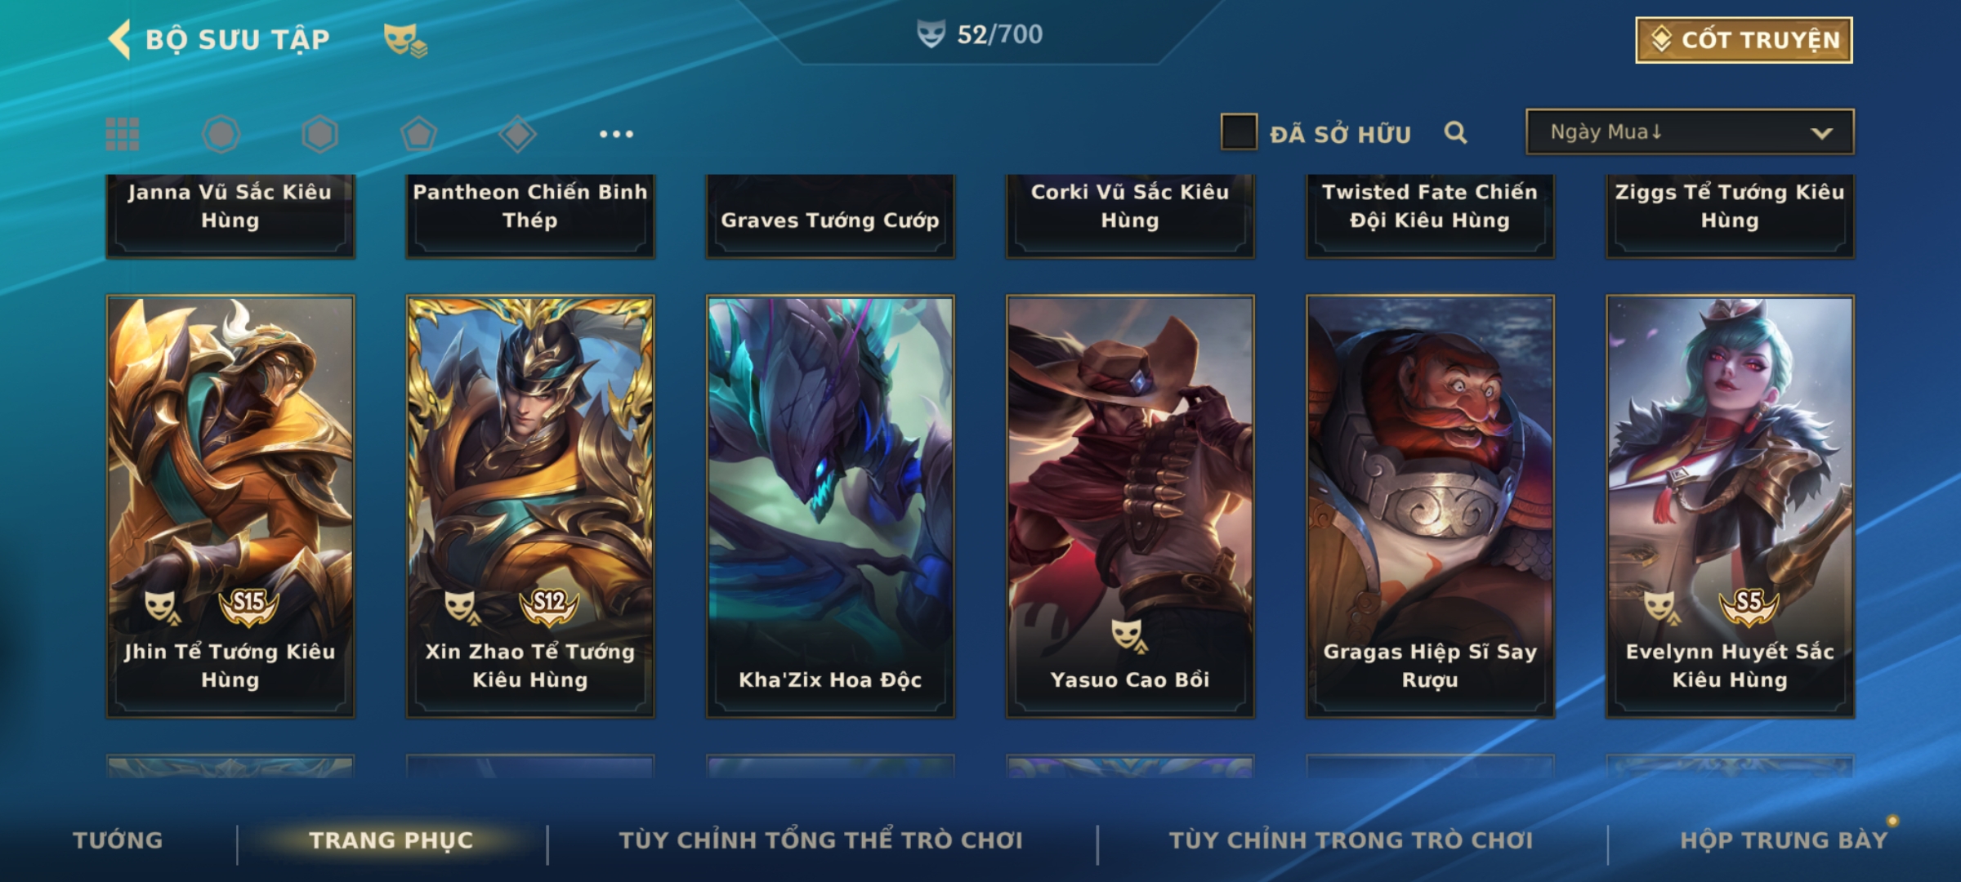Image resolution: width=1961 pixels, height=882 pixels.
Task: Click the 52/700 skin counter
Action: tap(980, 34)
